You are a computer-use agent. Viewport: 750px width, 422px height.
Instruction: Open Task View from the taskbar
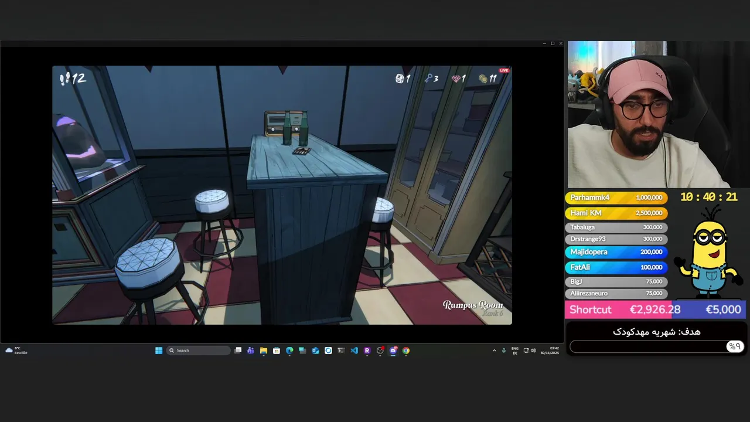tap(238, 350)
